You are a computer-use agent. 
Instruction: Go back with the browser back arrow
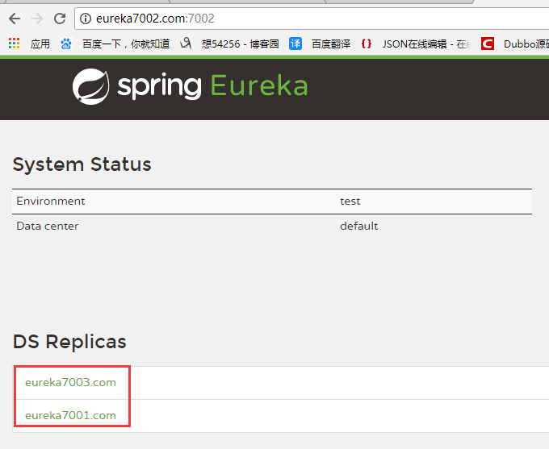click(x=15, y=19)
